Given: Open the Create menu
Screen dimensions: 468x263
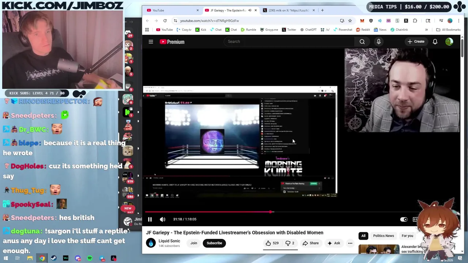Looking at the screenshot, I should tap(416, 42).
